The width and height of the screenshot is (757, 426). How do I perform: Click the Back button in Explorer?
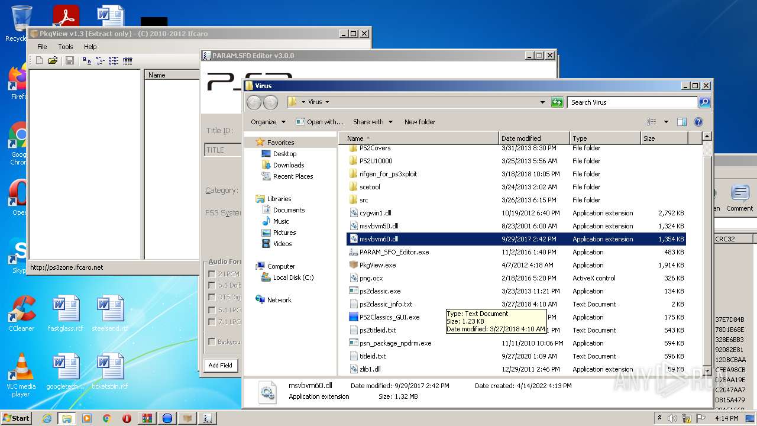[x=254, y=102]
